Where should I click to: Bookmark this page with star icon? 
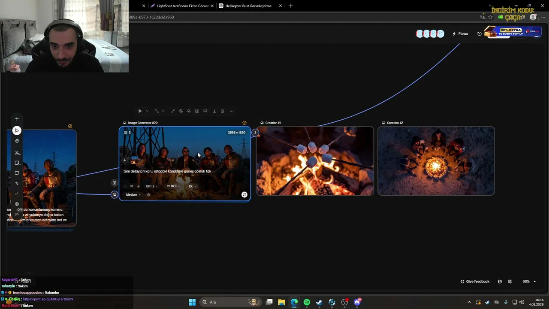[x=490, y=18]
